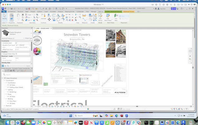198x125 pixels.
Task: Click the Measure ruler icon
Action: pyautogui.click(x=84, y=15)
